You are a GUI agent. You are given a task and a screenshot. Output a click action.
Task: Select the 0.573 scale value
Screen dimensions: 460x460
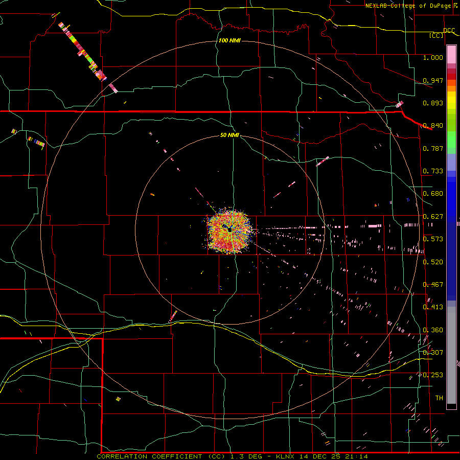433,239
